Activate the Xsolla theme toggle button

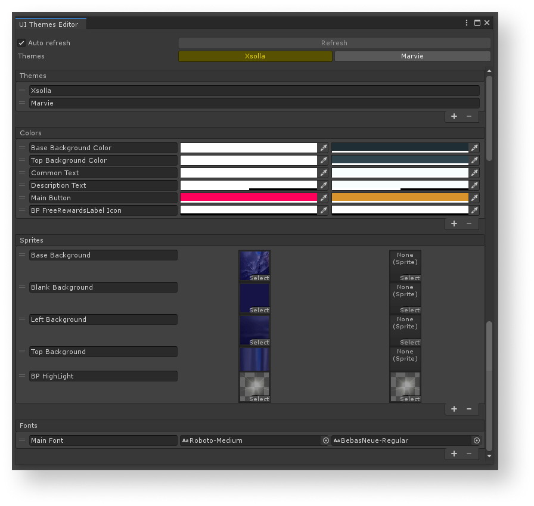pos(255,56)
